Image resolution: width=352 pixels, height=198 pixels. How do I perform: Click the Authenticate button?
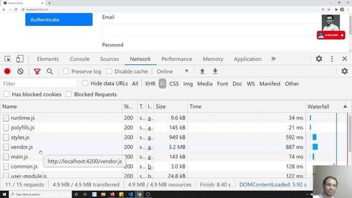coord(59,20)
